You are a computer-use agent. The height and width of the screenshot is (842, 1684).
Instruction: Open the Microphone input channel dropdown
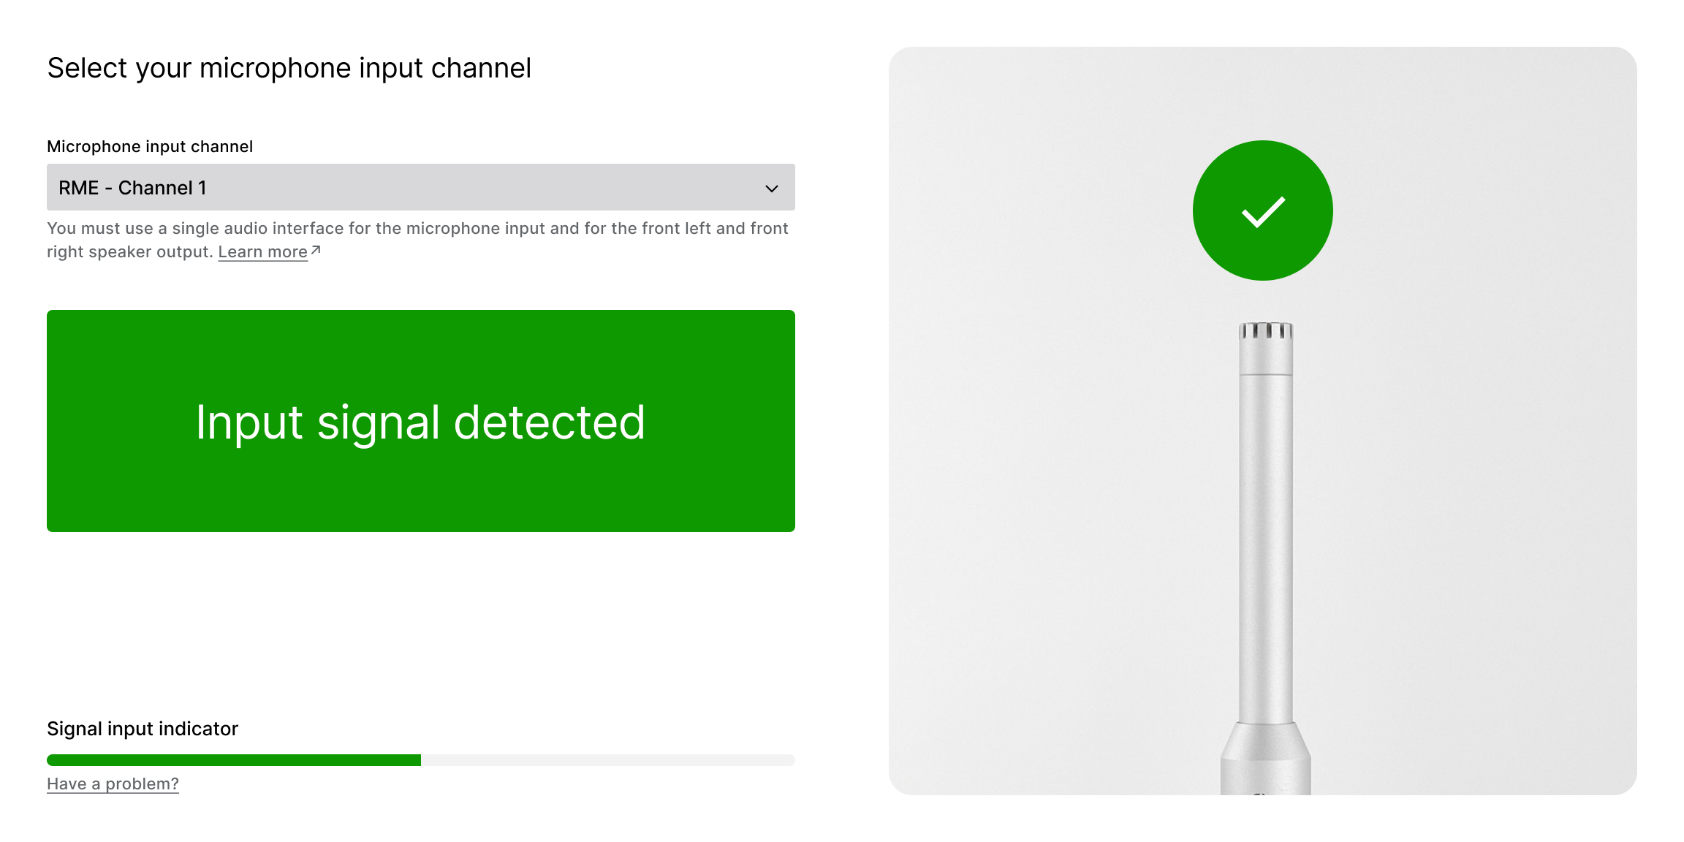[420, 187]
